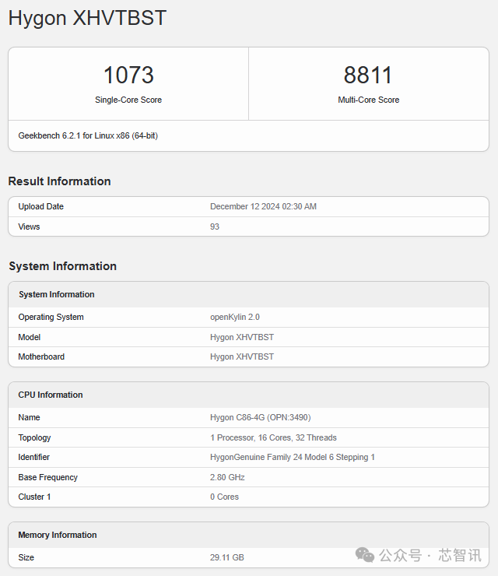Click the large System Information section heading
The height and width of the screenshot is (576, 498).
(63, 266)
